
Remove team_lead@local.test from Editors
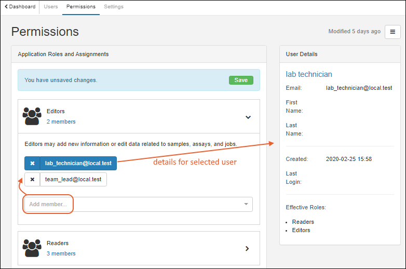32,180
